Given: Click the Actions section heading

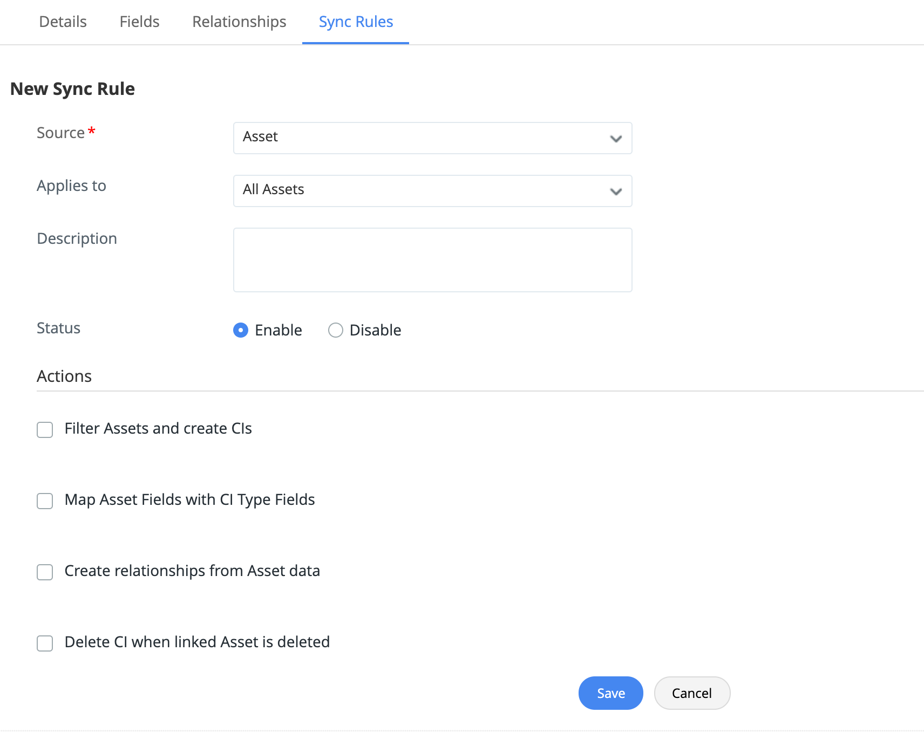Looking at the screenshot, I should pyautogui.click(x=64, y=376).
